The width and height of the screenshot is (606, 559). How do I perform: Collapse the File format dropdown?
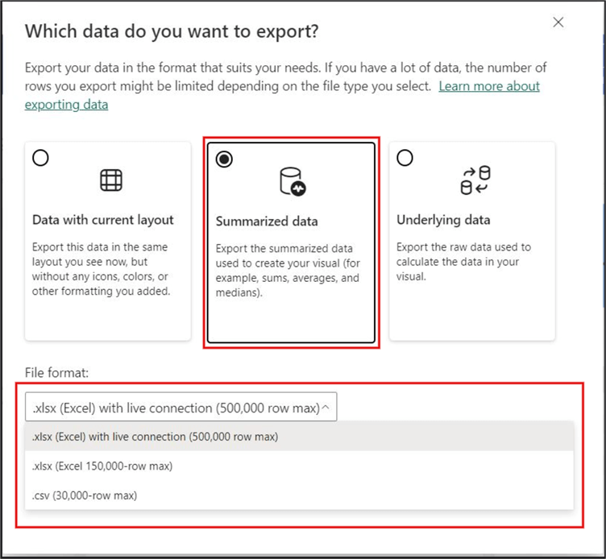[x=181, y=408]
